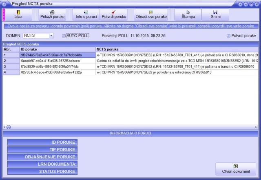261x180 pixels.
Task: Click the TIP PORUKE label
Action: tap(42, 149)
